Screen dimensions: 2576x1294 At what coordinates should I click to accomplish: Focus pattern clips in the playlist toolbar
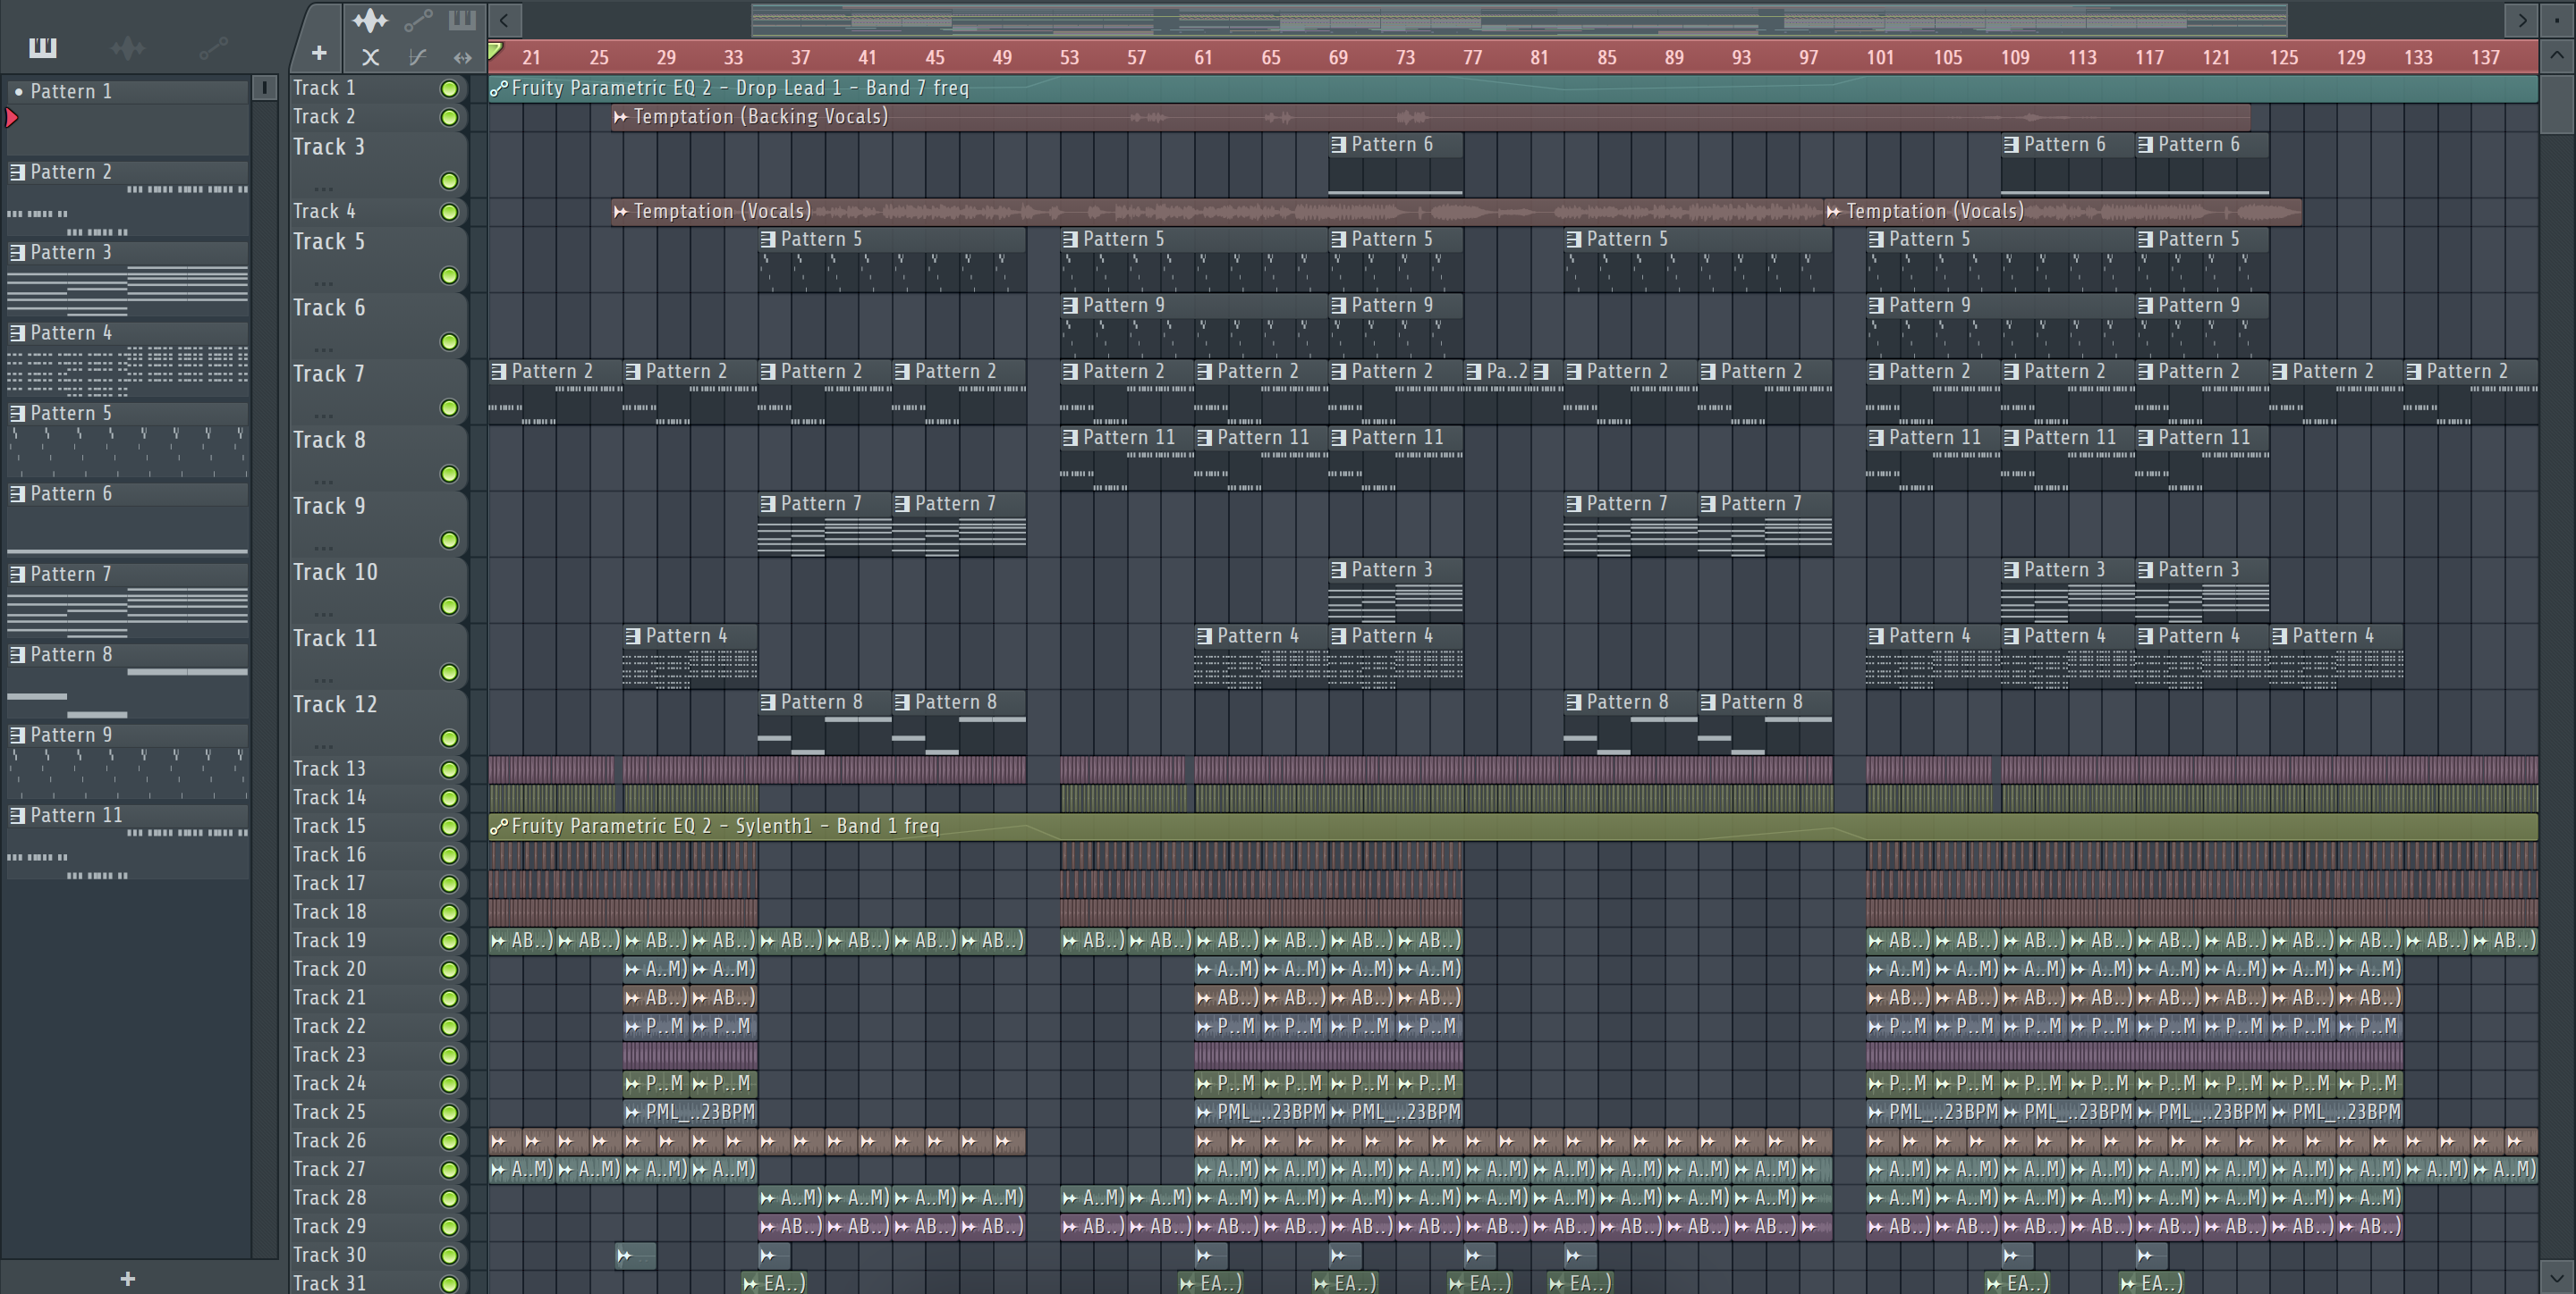(x=462, y=20)
